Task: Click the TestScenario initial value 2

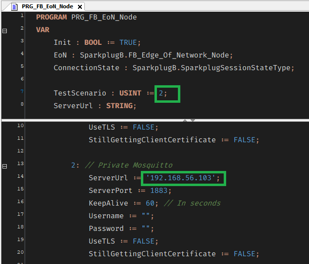Action: click(161, 93)
